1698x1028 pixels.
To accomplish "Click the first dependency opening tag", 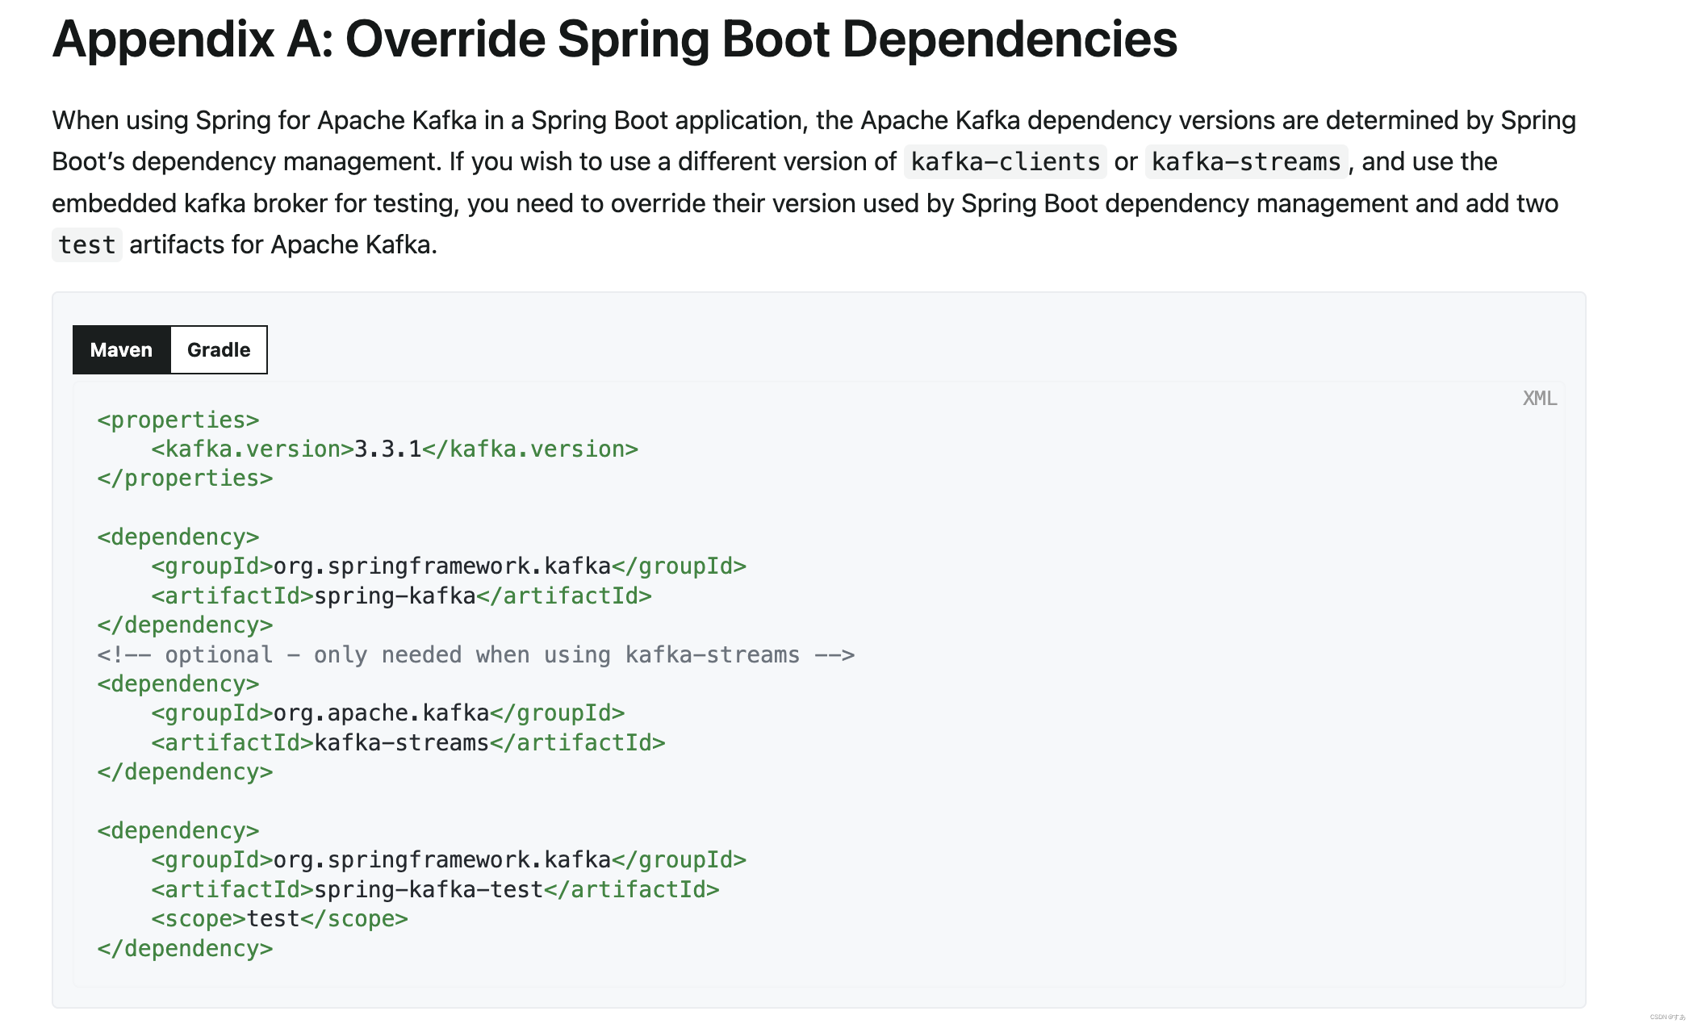I will (178, 537).
